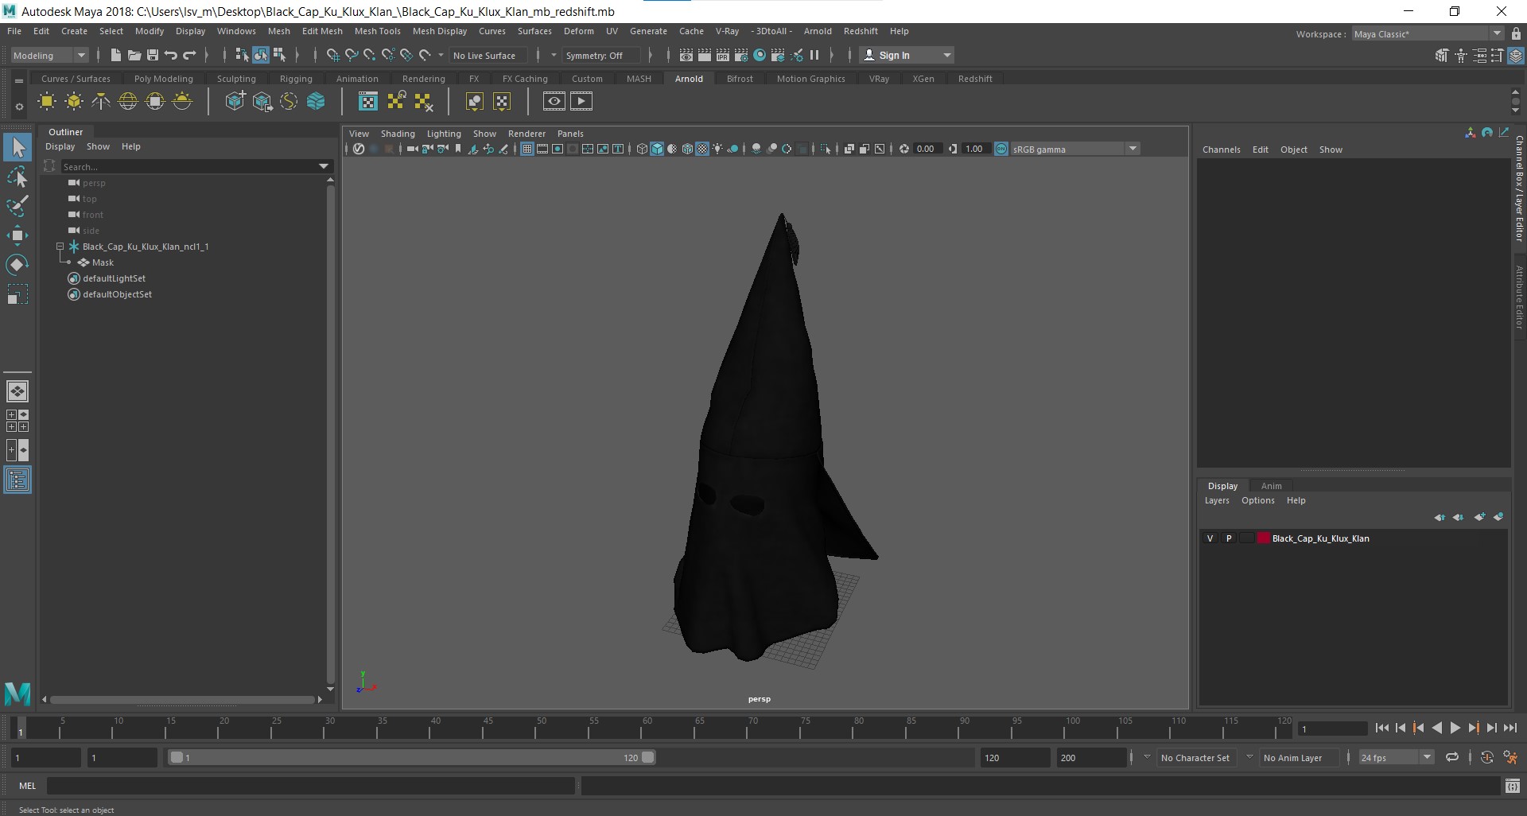This screenshot has width=1527, height=816.
Task: Open the Mesh Tools menu
Action: coord(377,31)
